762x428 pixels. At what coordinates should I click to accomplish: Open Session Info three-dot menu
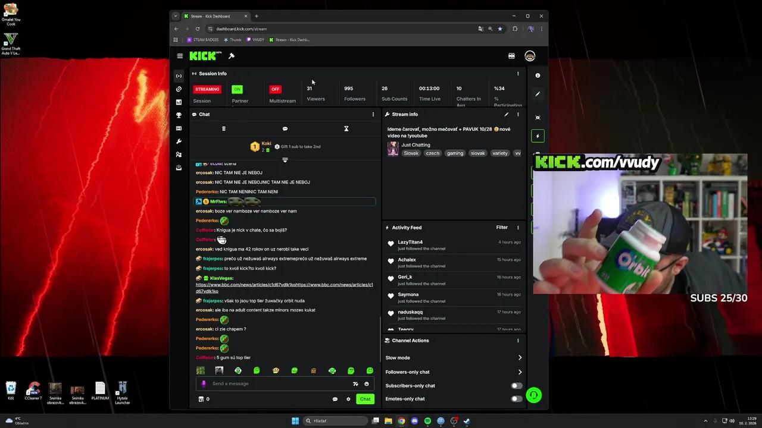tap(518, 74)
